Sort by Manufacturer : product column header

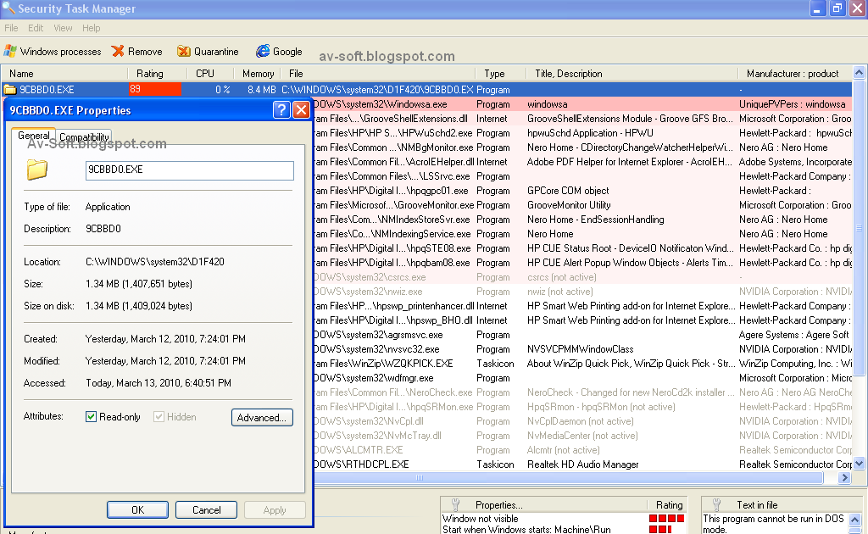(795, 74)
